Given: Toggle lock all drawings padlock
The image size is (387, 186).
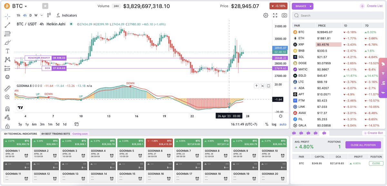Looking at the screenshot, I should click(7, 126).
